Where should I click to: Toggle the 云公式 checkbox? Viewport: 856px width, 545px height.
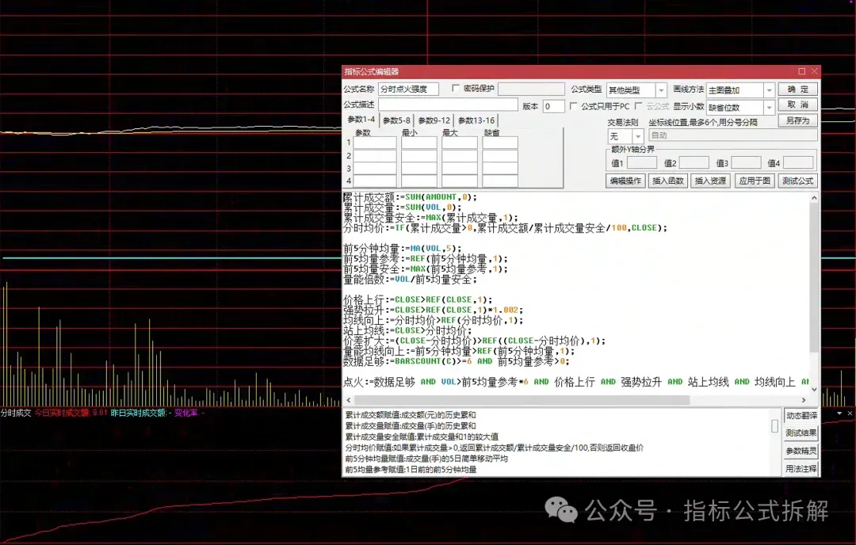638,106
